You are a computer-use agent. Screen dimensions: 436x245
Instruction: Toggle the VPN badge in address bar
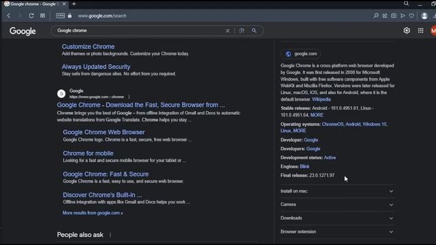[61, 16]
